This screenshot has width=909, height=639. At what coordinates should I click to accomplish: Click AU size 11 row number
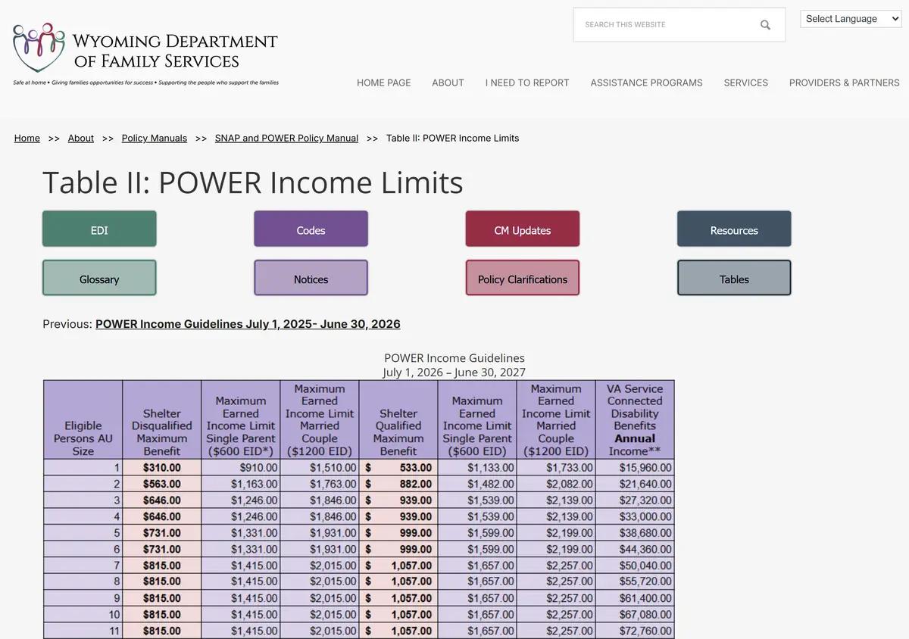tap(83, 631)
